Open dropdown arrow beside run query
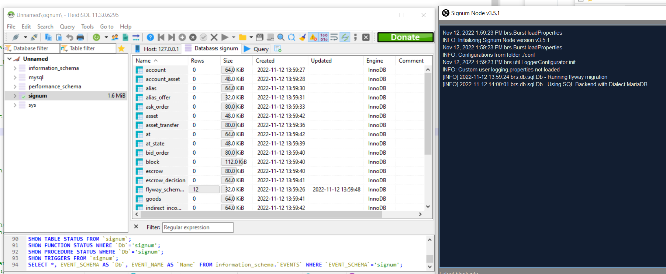 pyautogui.click(x=234, y=37)
